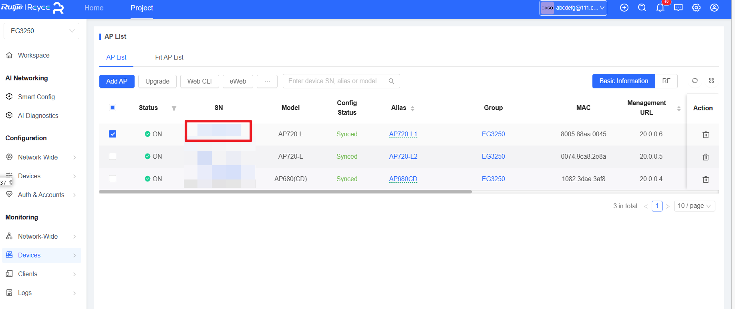Check the AP720-L2 row checkbox
Image resolution: width=735 pixels, height=309 pixels.
click(113, 156)
